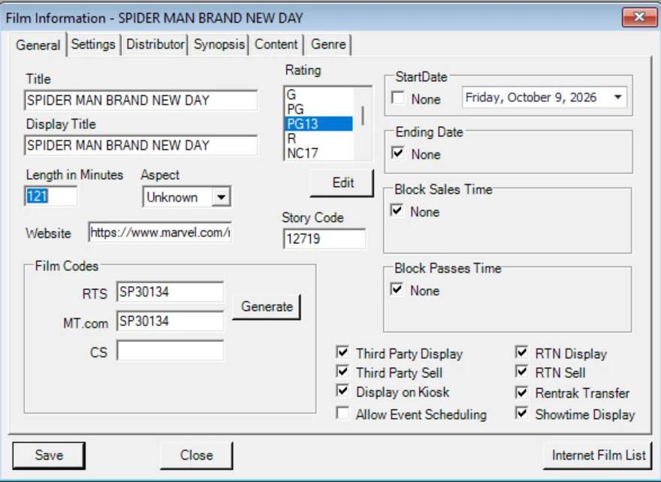Click the Save button
The height and width of the screenshot is (482, 661).
[x=49, y=456]
